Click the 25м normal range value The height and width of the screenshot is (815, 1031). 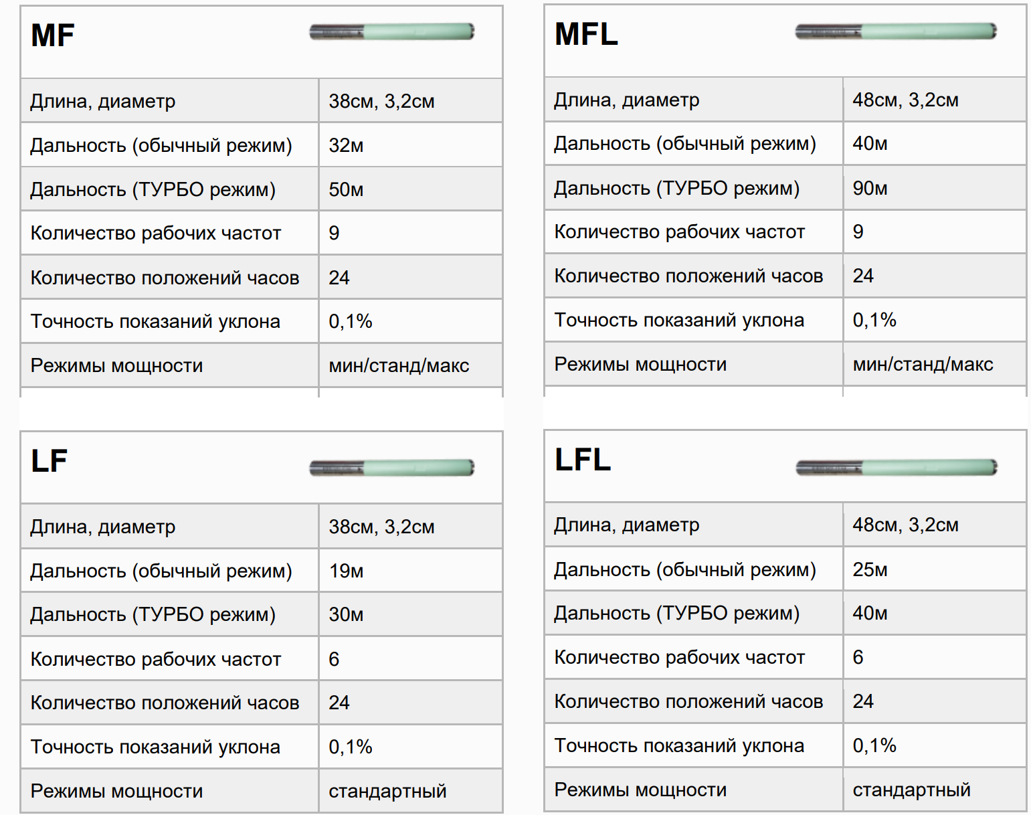pyautogui.click(x=870, y=569)
